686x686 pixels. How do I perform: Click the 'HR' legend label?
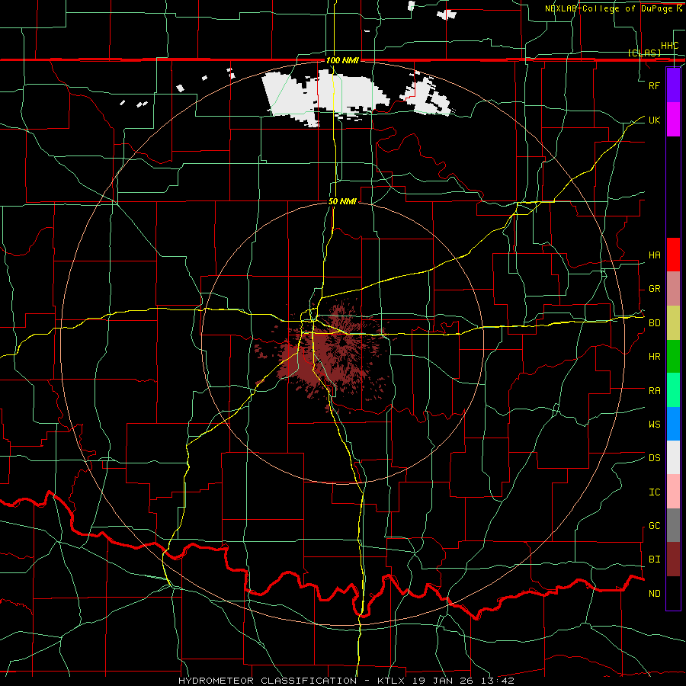tap(654, 357)
